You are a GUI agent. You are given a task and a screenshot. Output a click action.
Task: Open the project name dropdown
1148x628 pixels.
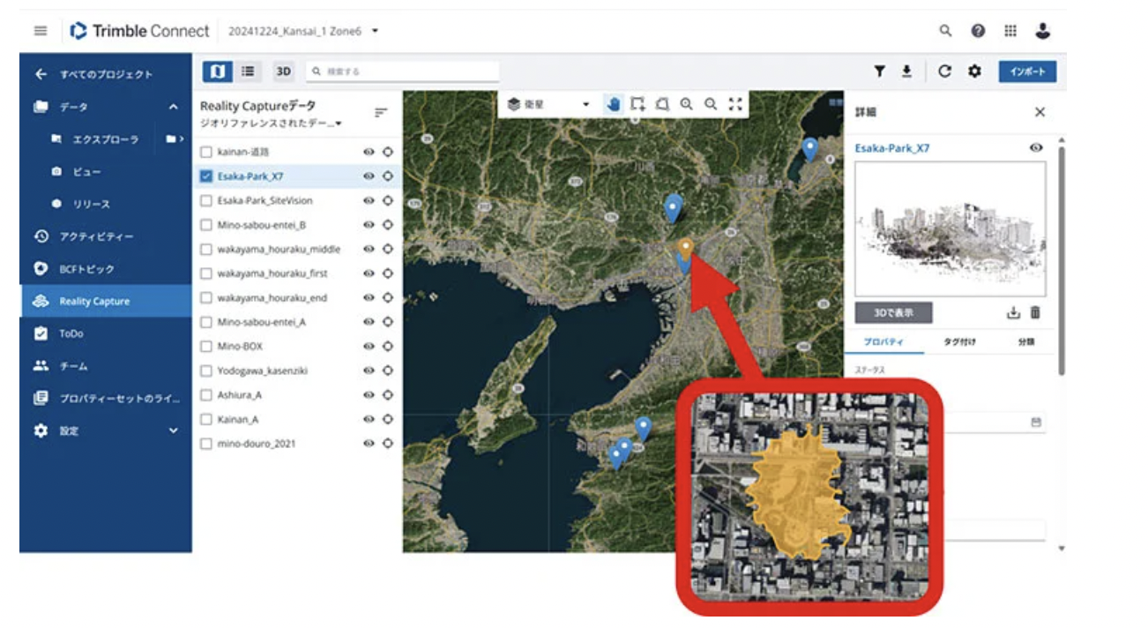click(303, 31)
